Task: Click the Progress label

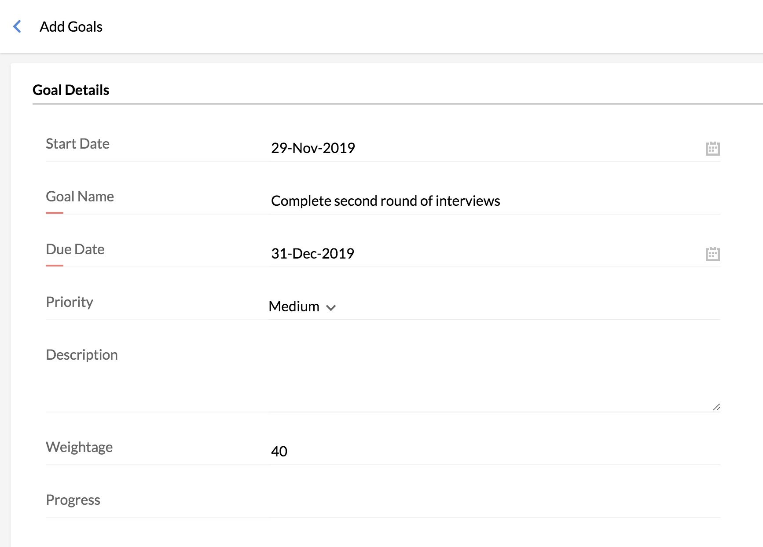Action: click(x=73, y=500)
